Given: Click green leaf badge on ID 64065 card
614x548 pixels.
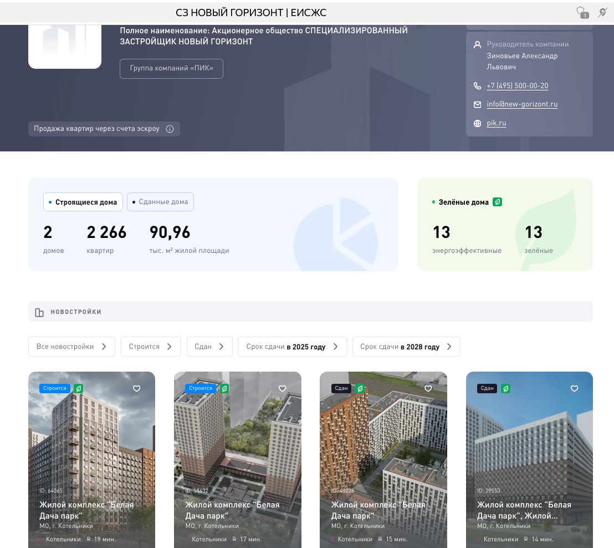Looking at the screenshot, I should tap(78, 388).
